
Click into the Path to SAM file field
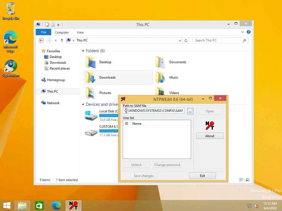pyautogui.click(x=154, y=111)
